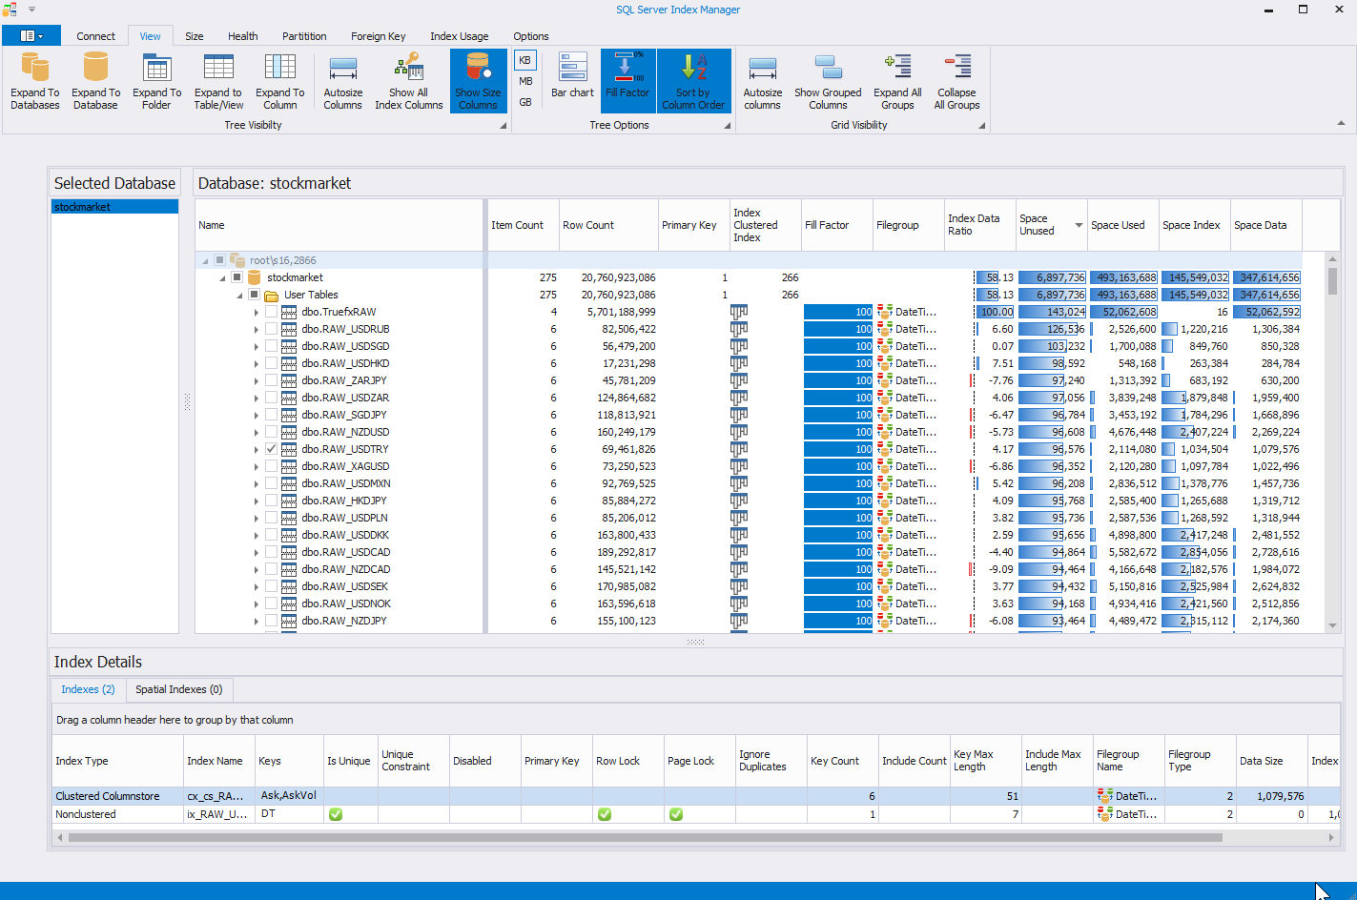Screen dimensions: 1357x900
Task: Click filegroup icon in dbo.RAW_USDSGD row
Action: click(884, 346)
